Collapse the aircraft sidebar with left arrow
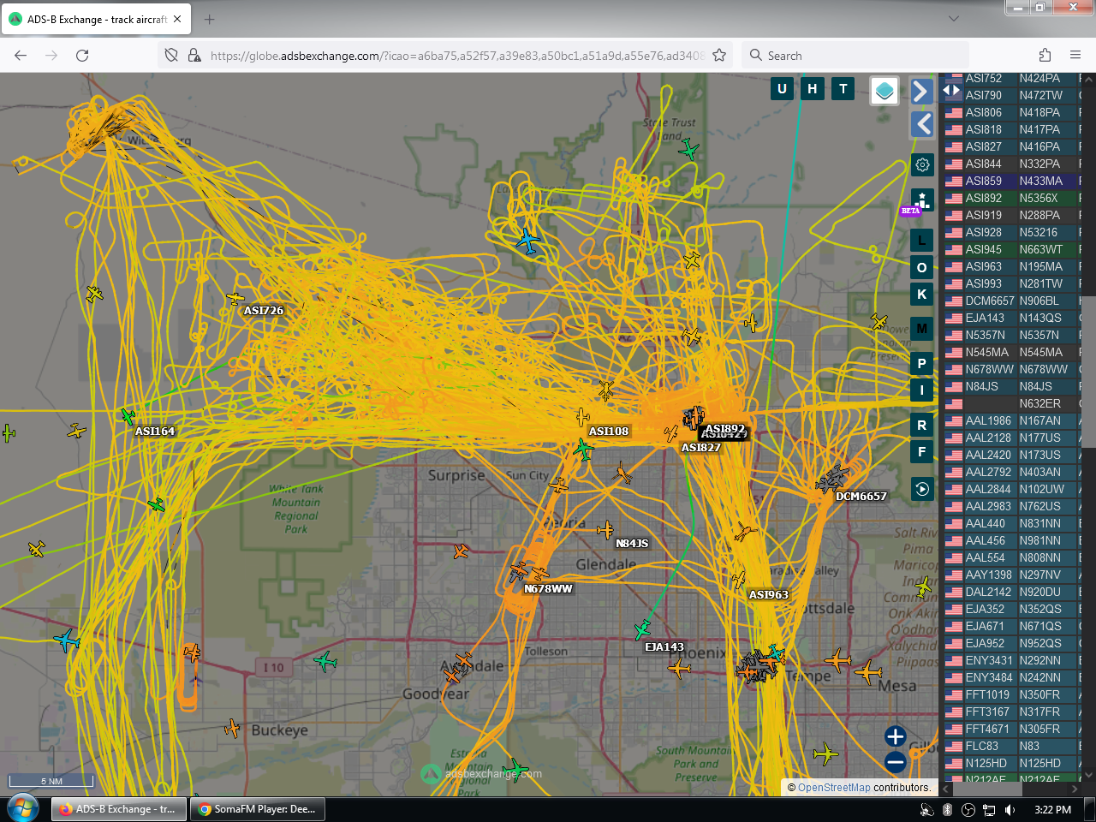 point(921,124)
